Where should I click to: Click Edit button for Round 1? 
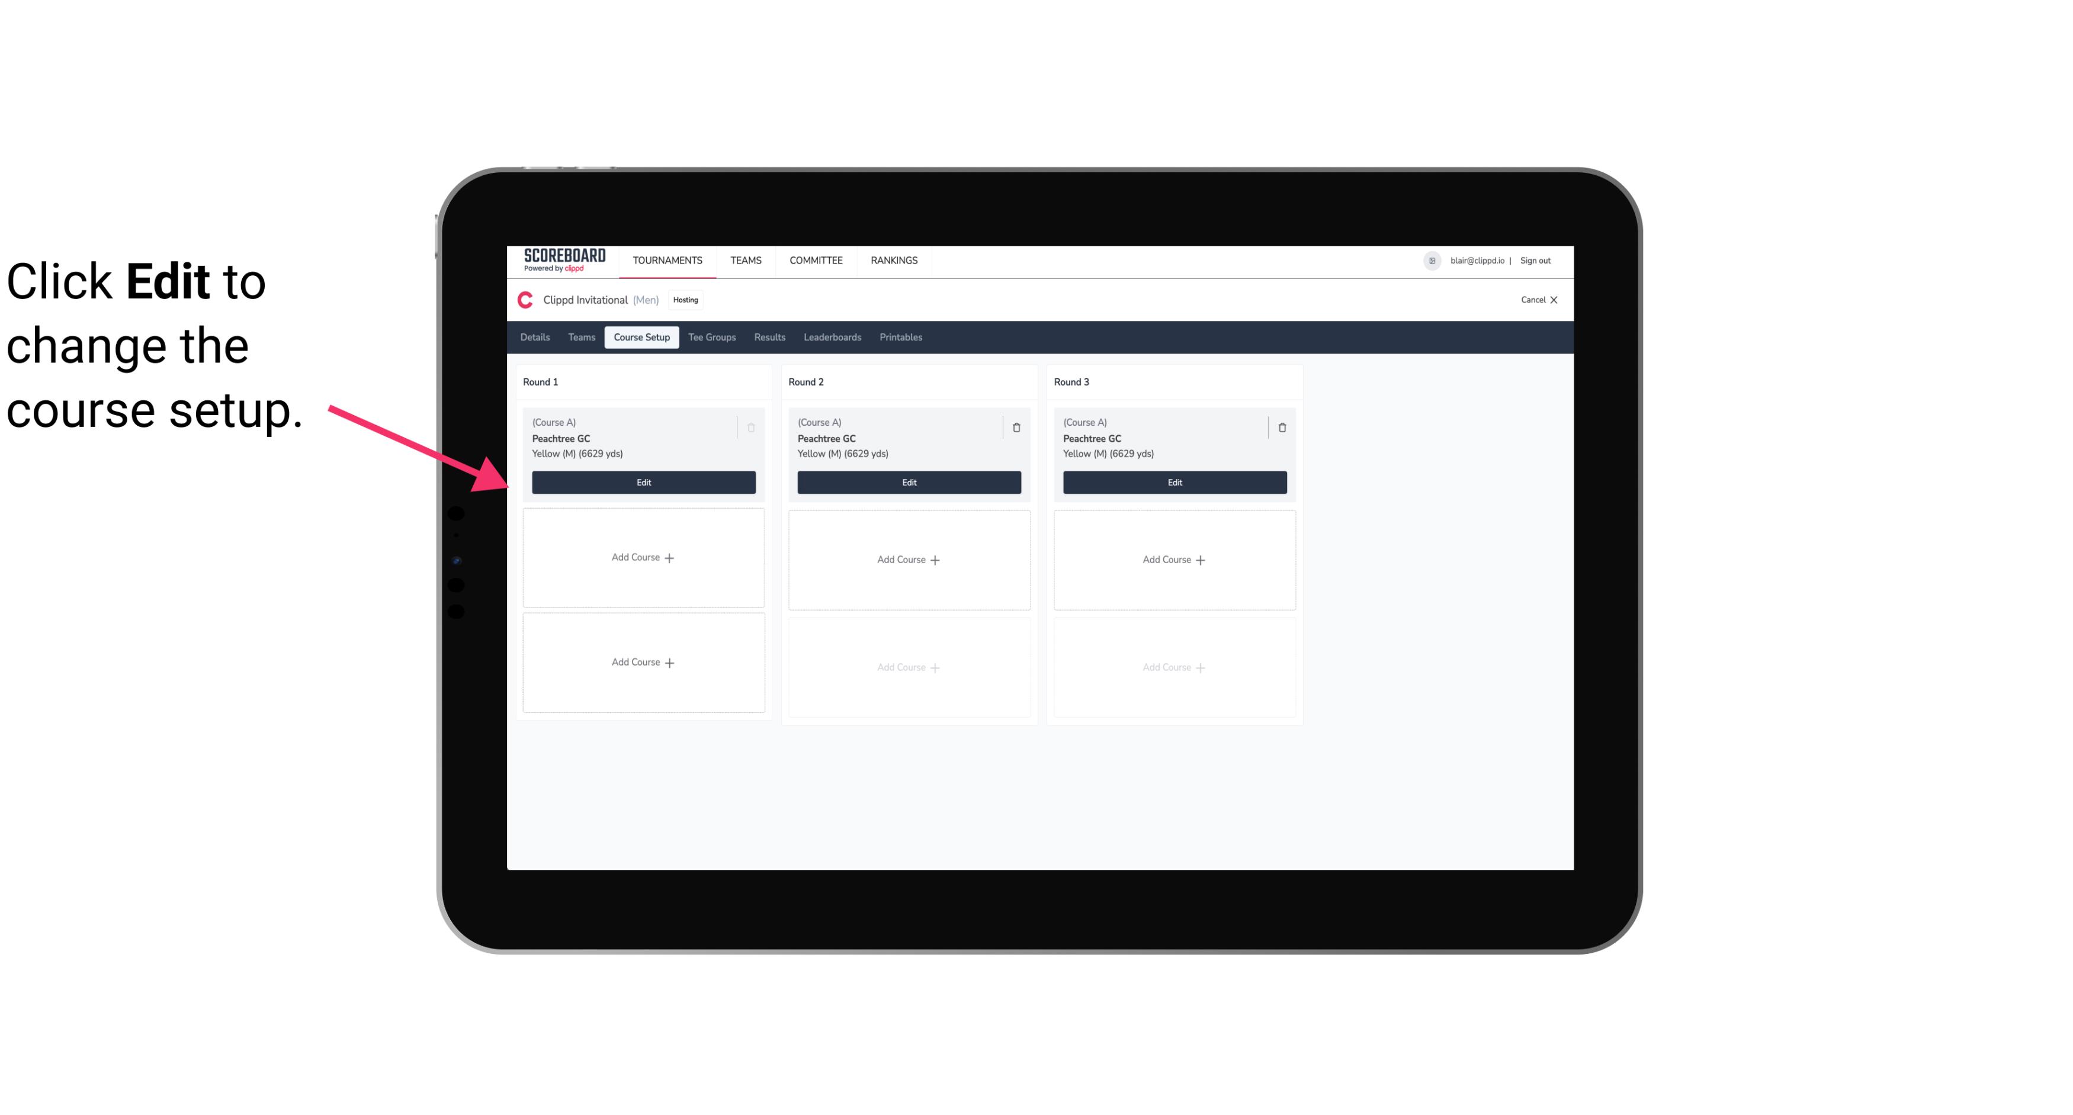tap(643, 482)
